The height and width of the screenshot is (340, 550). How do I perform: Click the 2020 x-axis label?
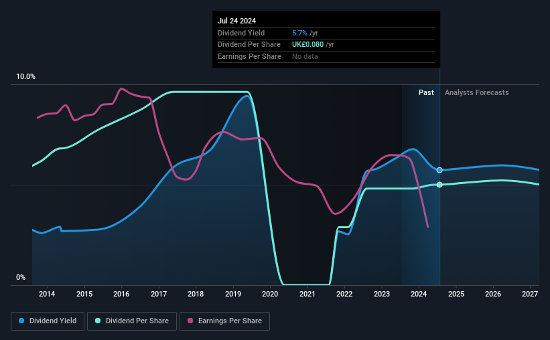pos(270,294)
